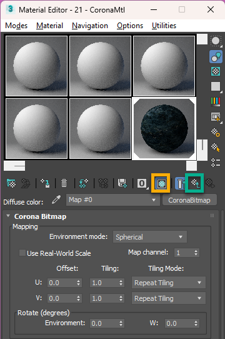Image resolution: width=225 pixels, height=339 pixels.
Task: Click the vertical sample slot scroll slider
Action: click(202, 150)
